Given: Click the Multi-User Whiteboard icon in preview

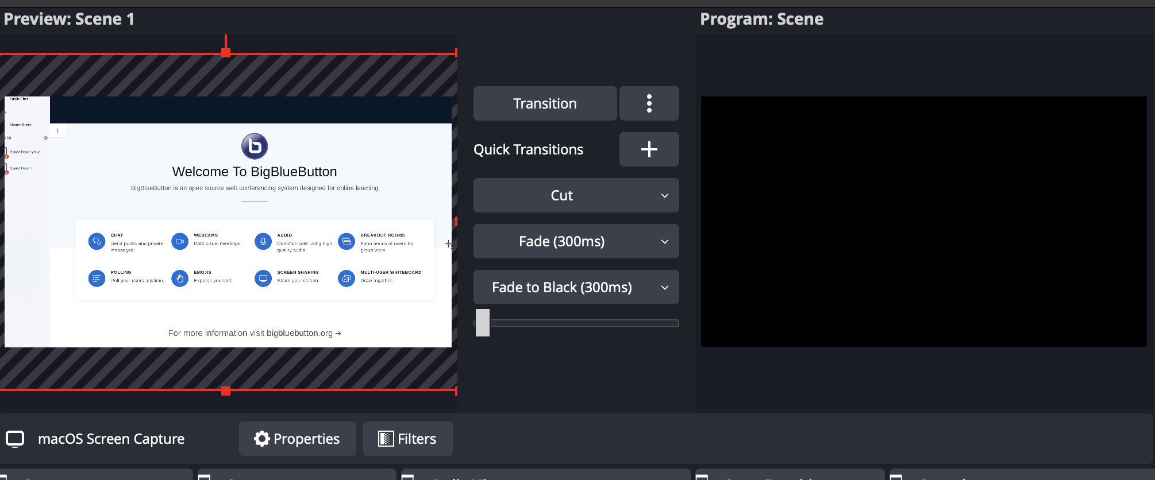Looking at the screenshot, I should click(346, 278).
